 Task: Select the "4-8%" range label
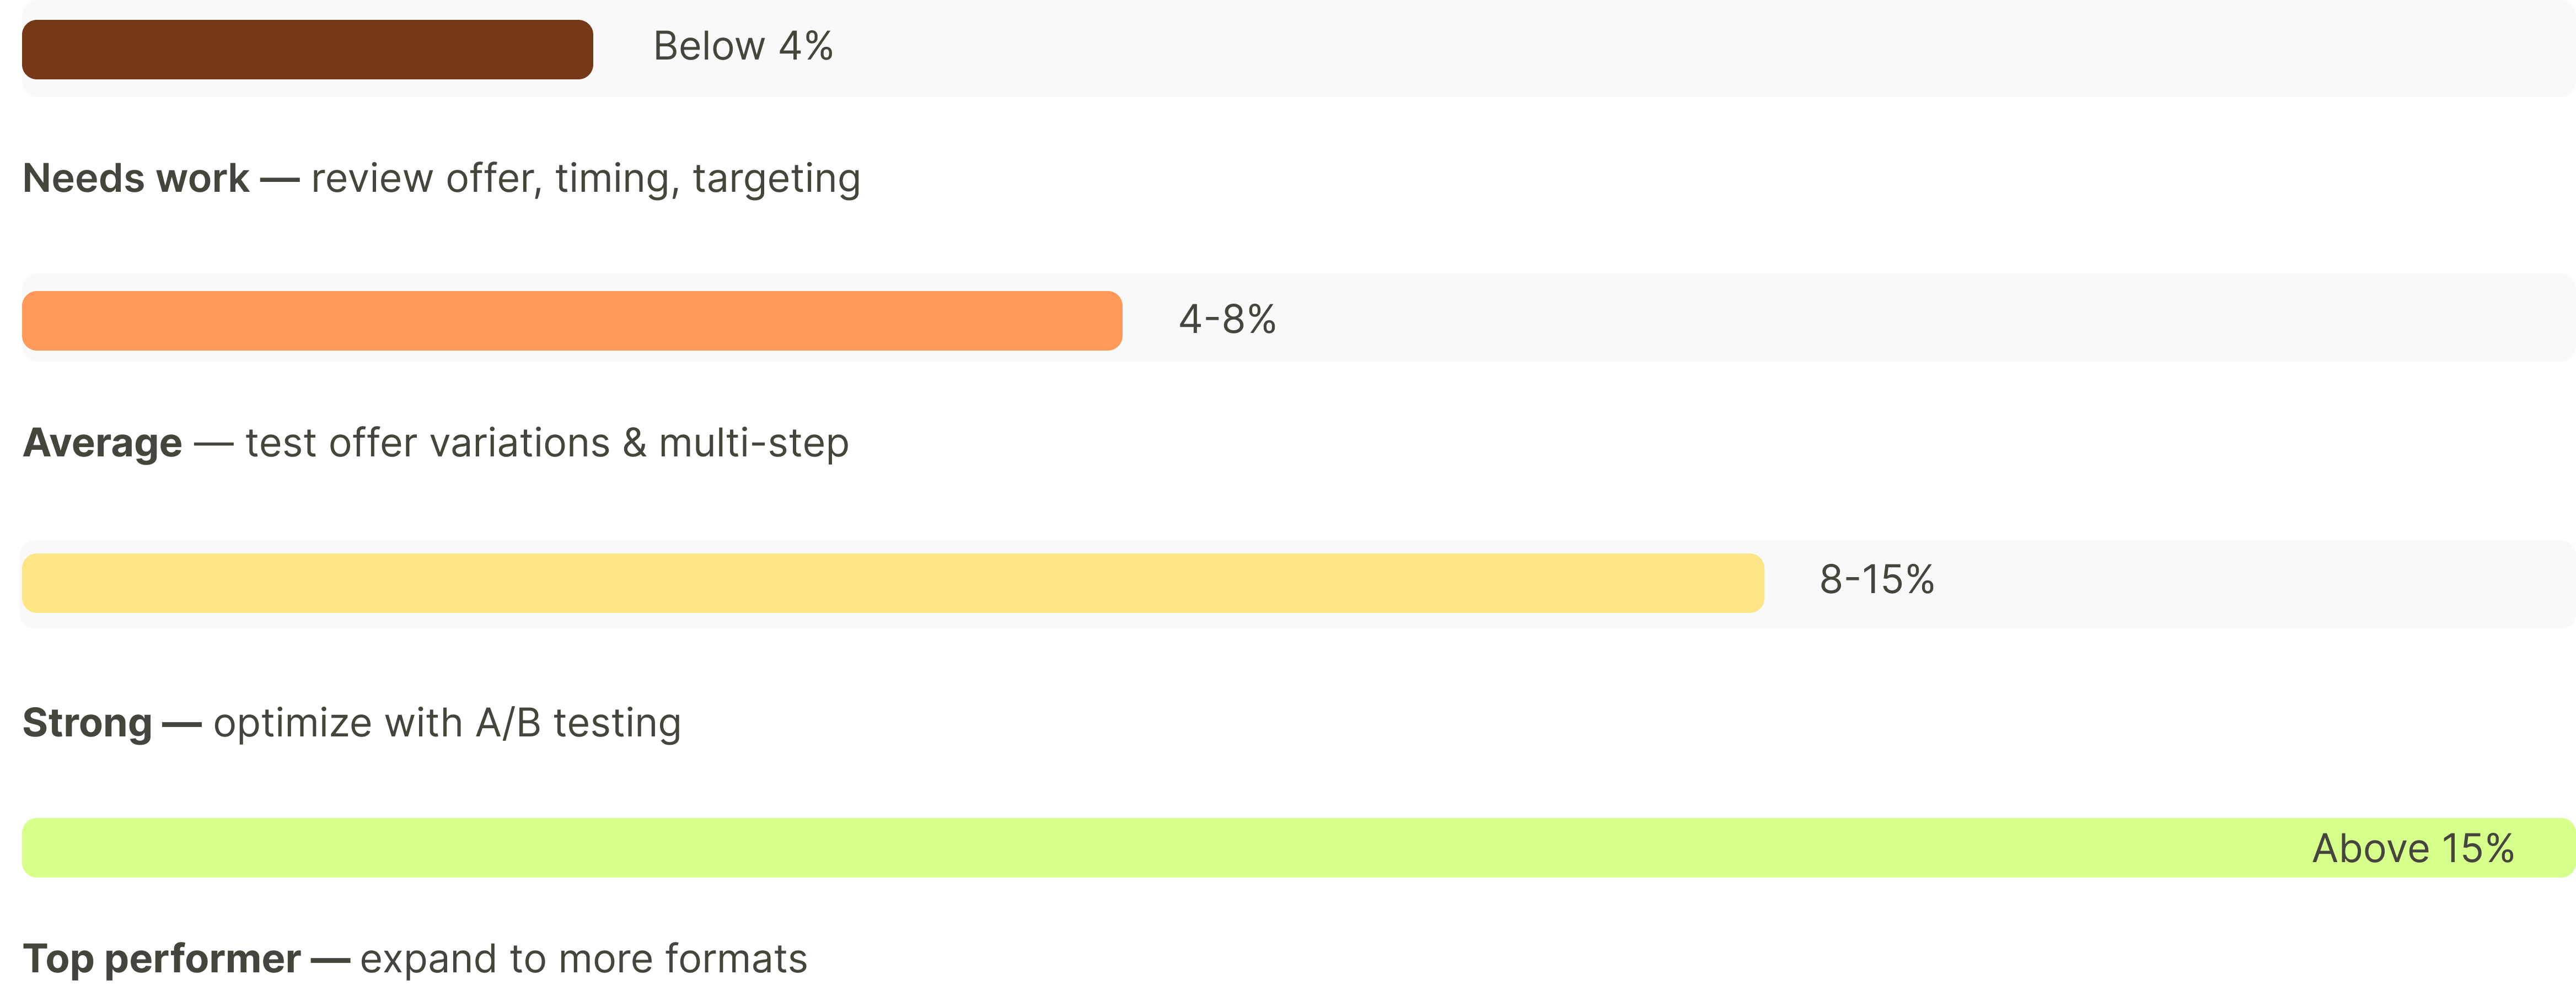[x=1227, y=320]
